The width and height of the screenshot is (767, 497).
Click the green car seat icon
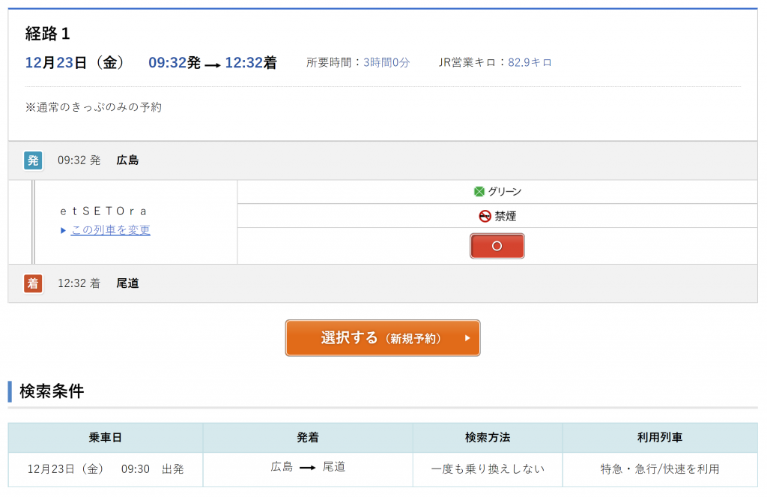[x=479, y=192]
